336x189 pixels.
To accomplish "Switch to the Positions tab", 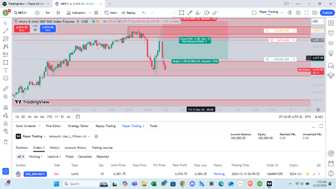I will [x=21, y=147].
